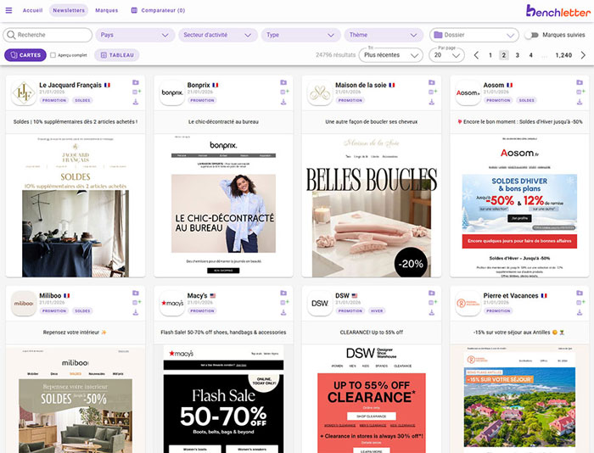The image size is (594, 453).
Task: Open the Plus récentes sort dropdown
Action: tap(390, 55)
